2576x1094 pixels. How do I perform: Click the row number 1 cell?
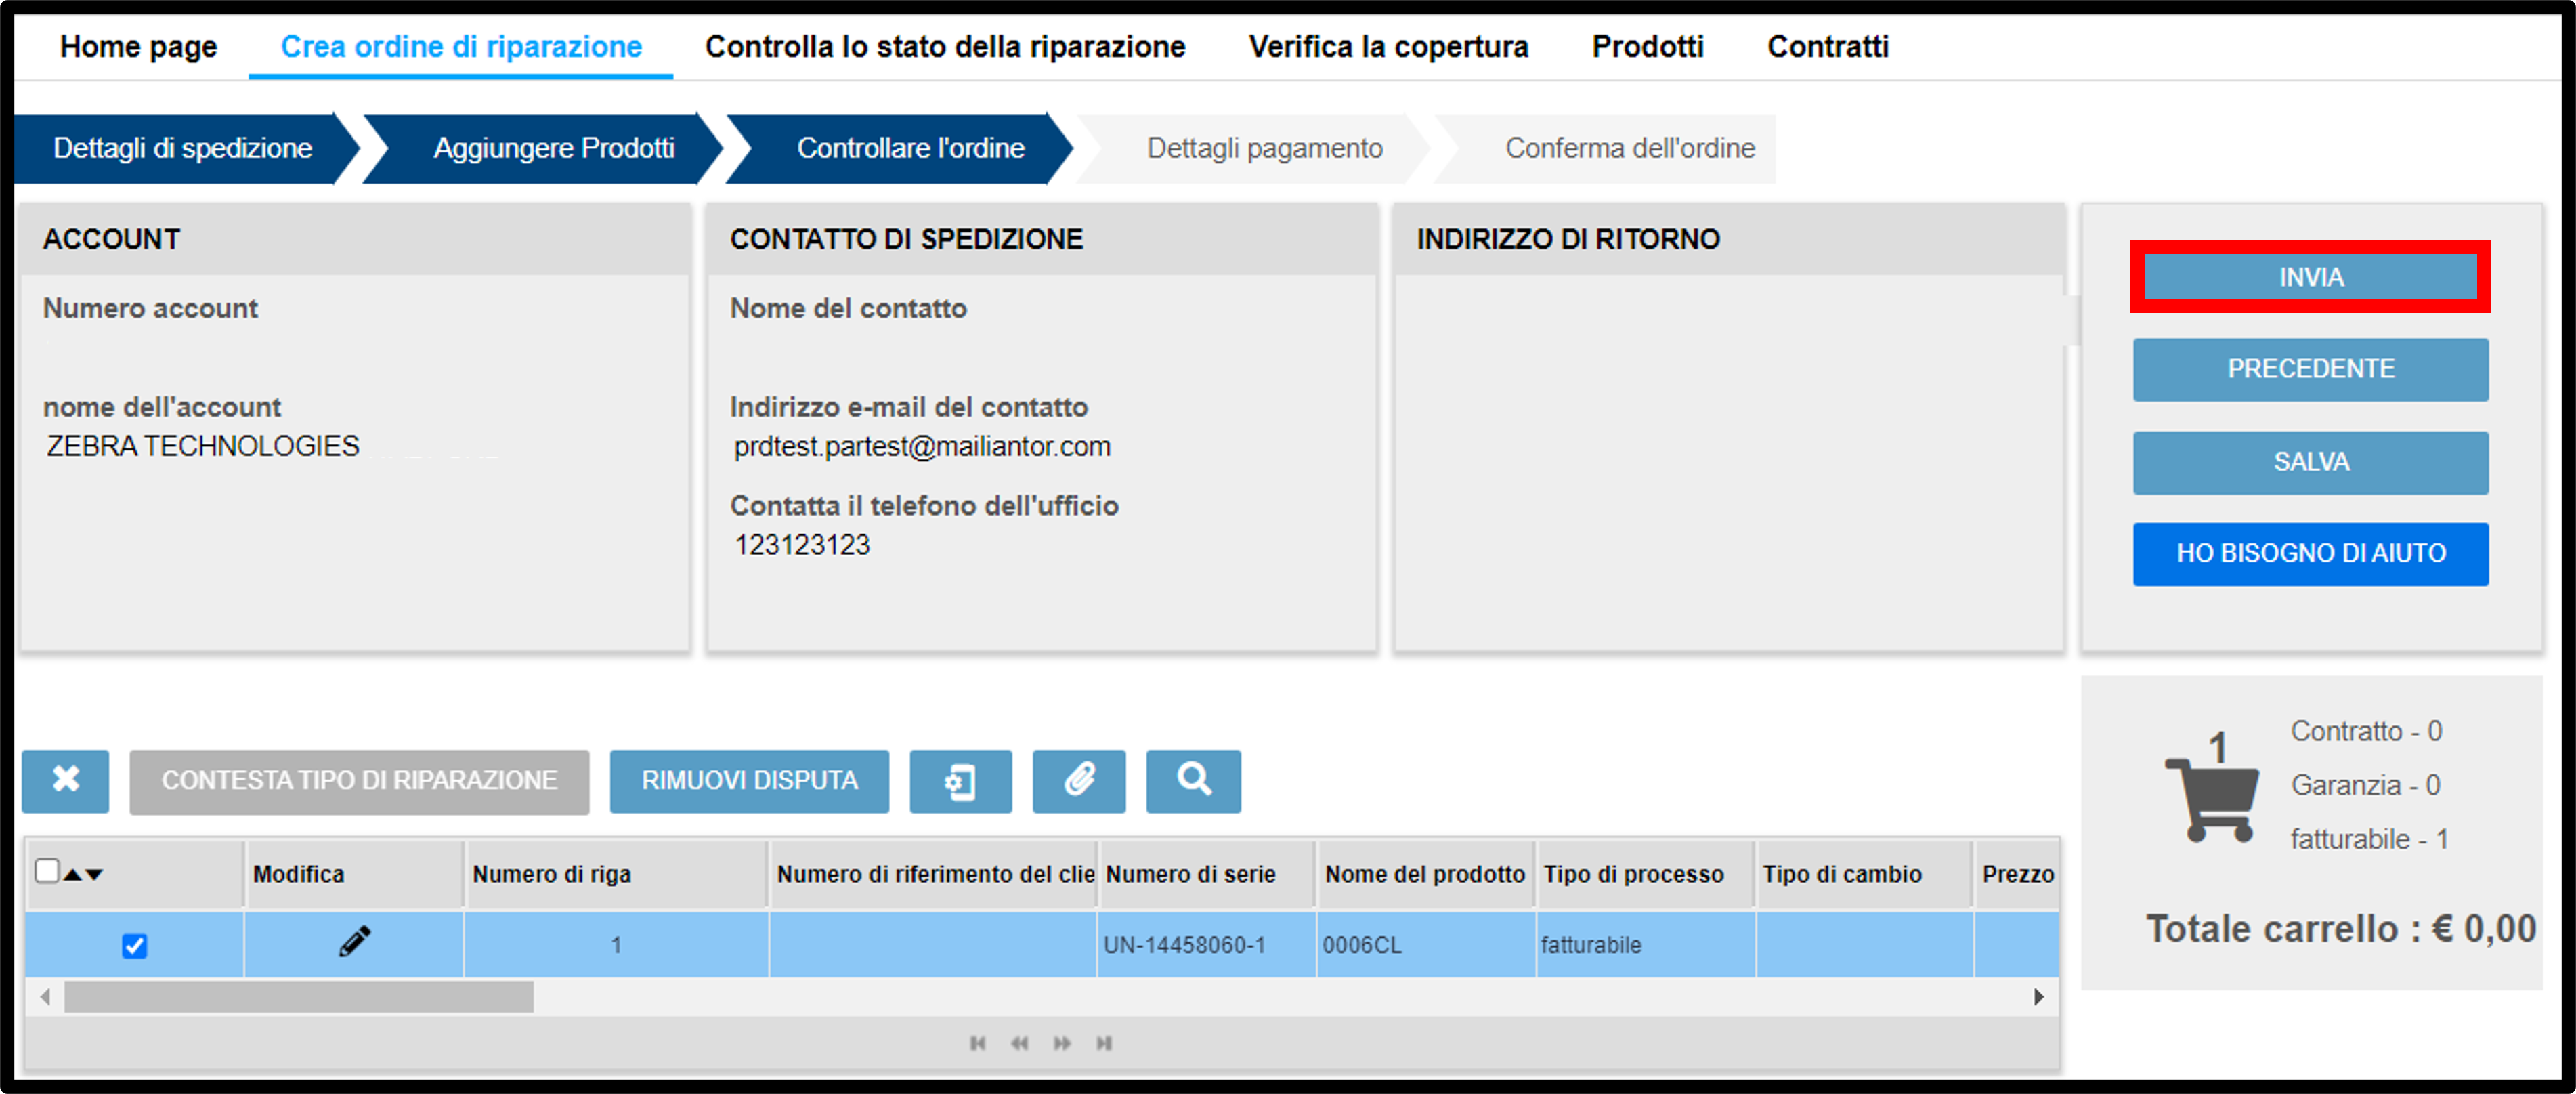pos(616,945)
